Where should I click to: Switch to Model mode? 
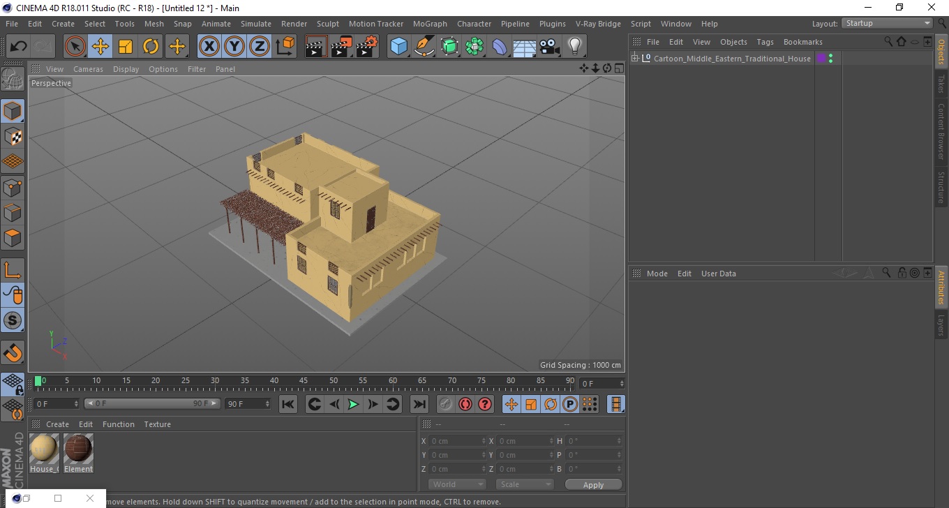13,111
